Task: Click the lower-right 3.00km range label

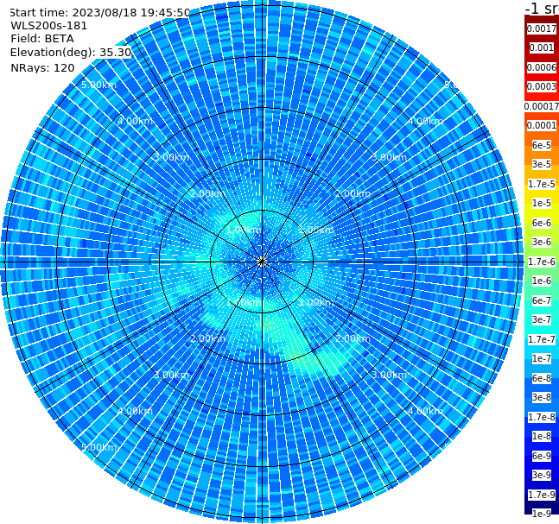Action: click(x=389, y=375)
